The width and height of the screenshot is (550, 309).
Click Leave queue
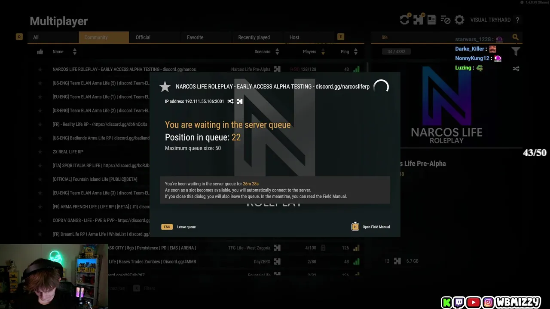pos(186,227)
